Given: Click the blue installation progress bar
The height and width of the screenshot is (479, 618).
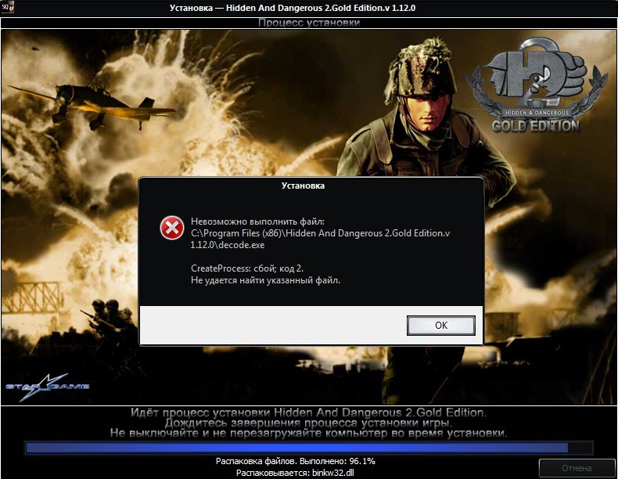Looking at the screenshot, I should [x=297, y=448].
